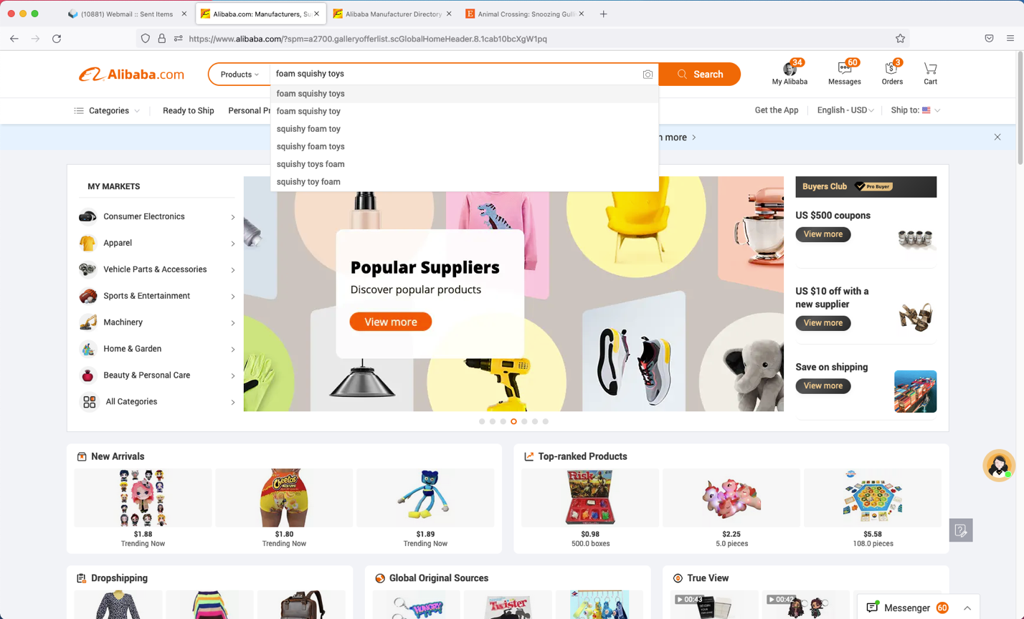Select the second carousel indicator dot
This screenshot has height=619, width=1024.
click(493, 421)
